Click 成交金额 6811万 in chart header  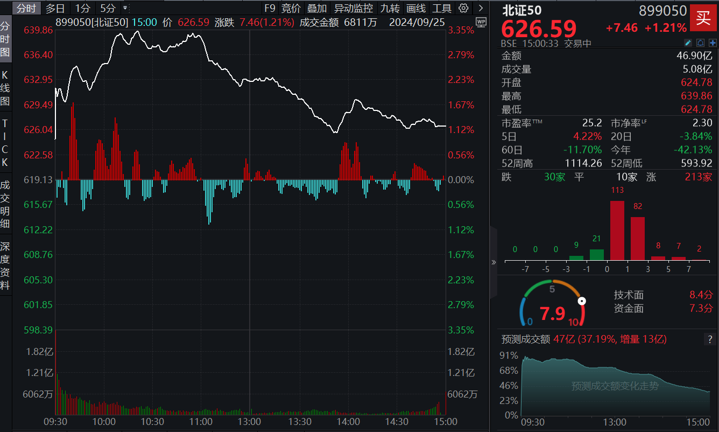[339, 22]
